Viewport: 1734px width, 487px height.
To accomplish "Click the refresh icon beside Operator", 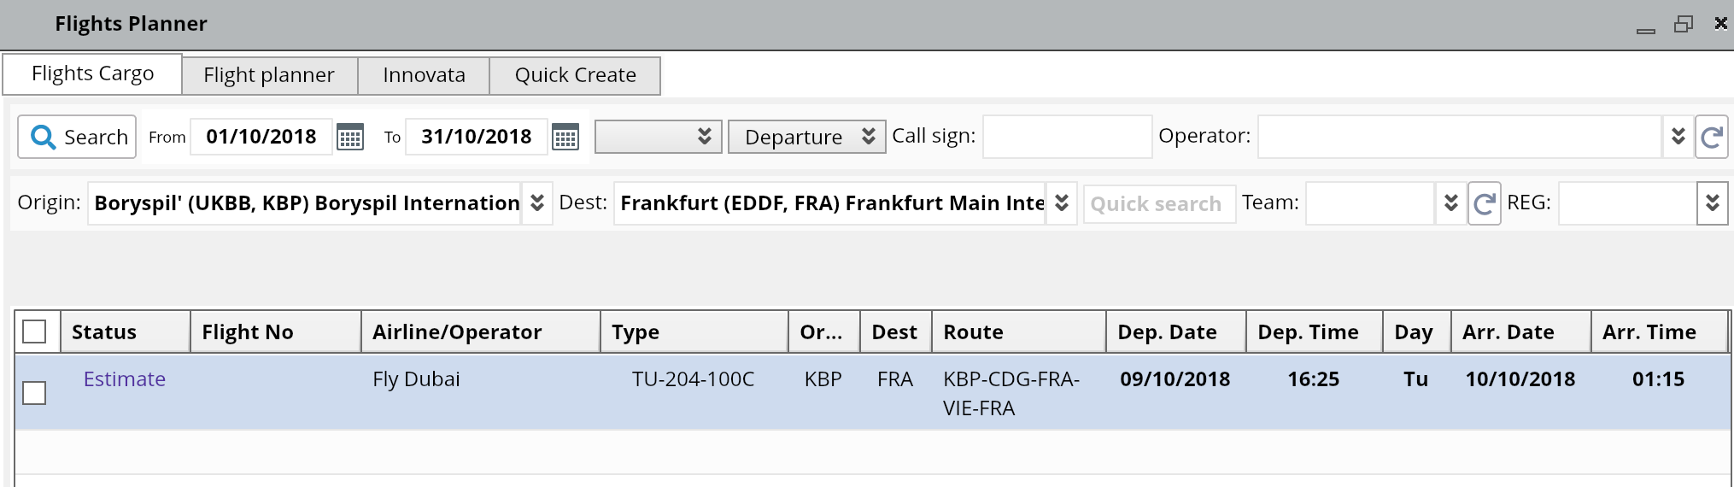I will click(1711, 137).
